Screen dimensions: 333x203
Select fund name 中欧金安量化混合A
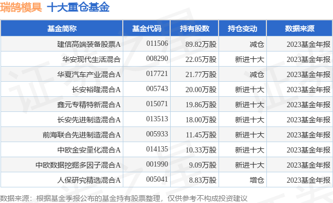(89, 150)
